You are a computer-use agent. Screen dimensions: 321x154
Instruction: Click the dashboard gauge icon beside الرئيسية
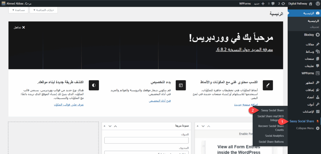click(x=318, y=13)
